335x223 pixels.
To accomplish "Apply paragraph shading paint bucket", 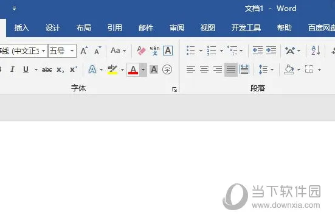I will pos(289,69).
